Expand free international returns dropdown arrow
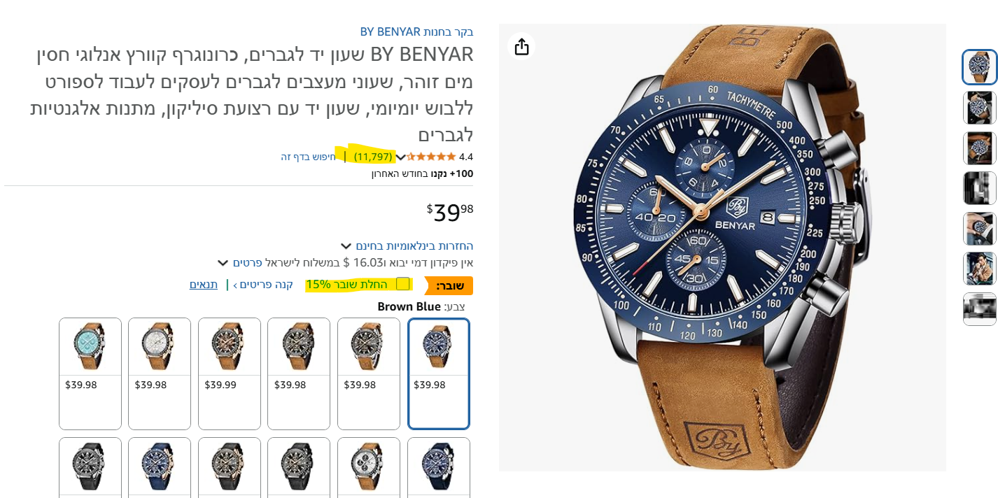998x498 pixels. click(346, 246)
